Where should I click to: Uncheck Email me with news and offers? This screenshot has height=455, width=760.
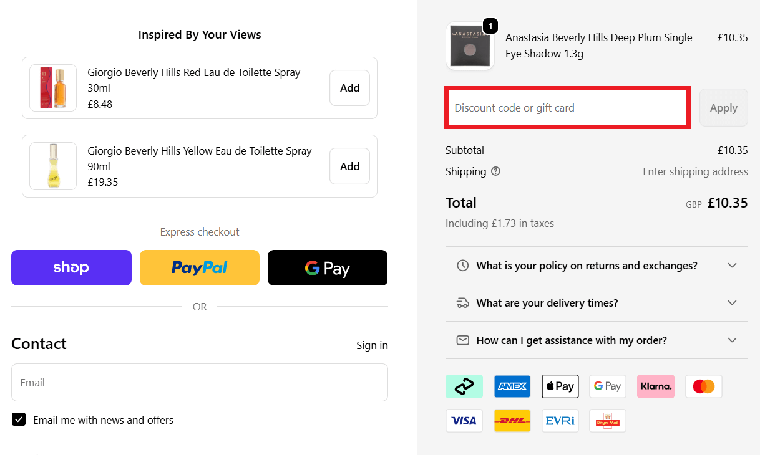(19, 419)
